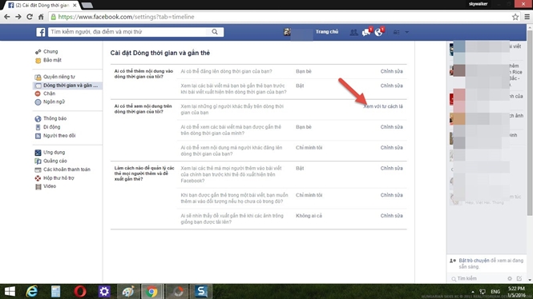Open the Chrome menu icon
The width and height of the screenshot is (533, 299).
tap(527, 17)
